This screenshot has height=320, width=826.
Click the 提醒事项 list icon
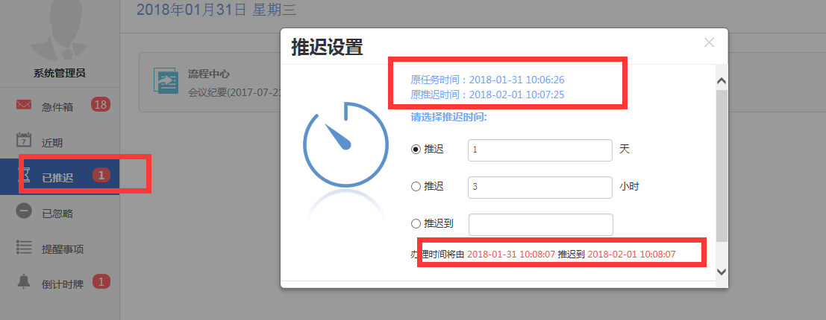click(x=24, y=247)
